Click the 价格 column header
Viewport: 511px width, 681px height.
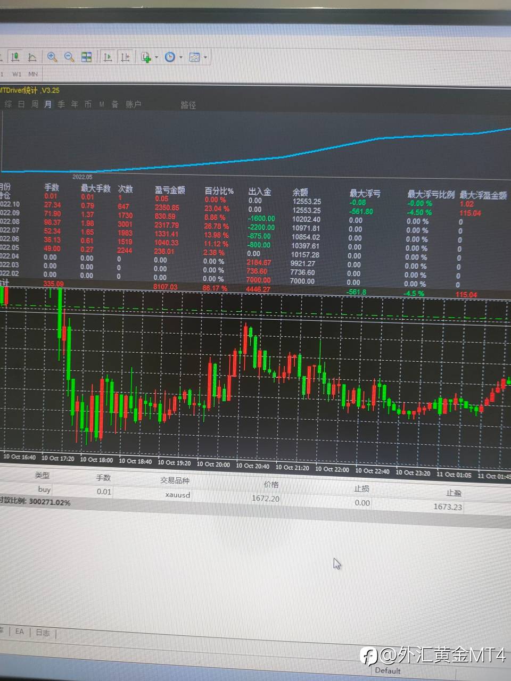(x=271, y=484)
